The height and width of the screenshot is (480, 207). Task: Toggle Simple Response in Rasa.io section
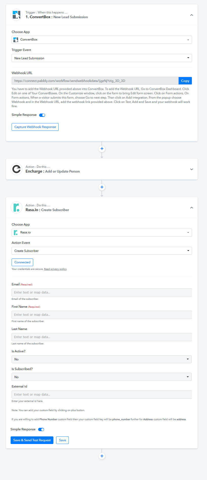pos(41,429)
